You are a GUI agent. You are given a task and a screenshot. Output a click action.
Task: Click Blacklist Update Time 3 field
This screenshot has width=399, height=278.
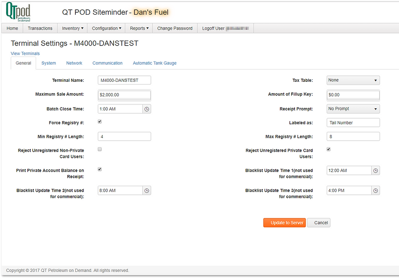tap(349, 190)
